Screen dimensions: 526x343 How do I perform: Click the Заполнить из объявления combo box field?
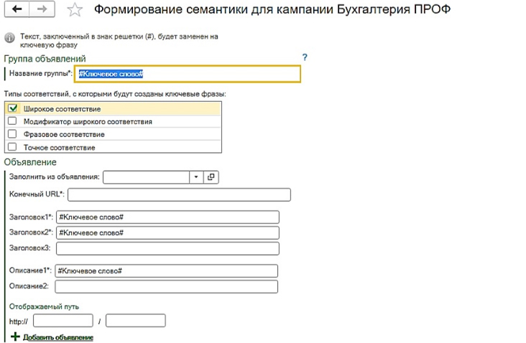coord(147,177)
